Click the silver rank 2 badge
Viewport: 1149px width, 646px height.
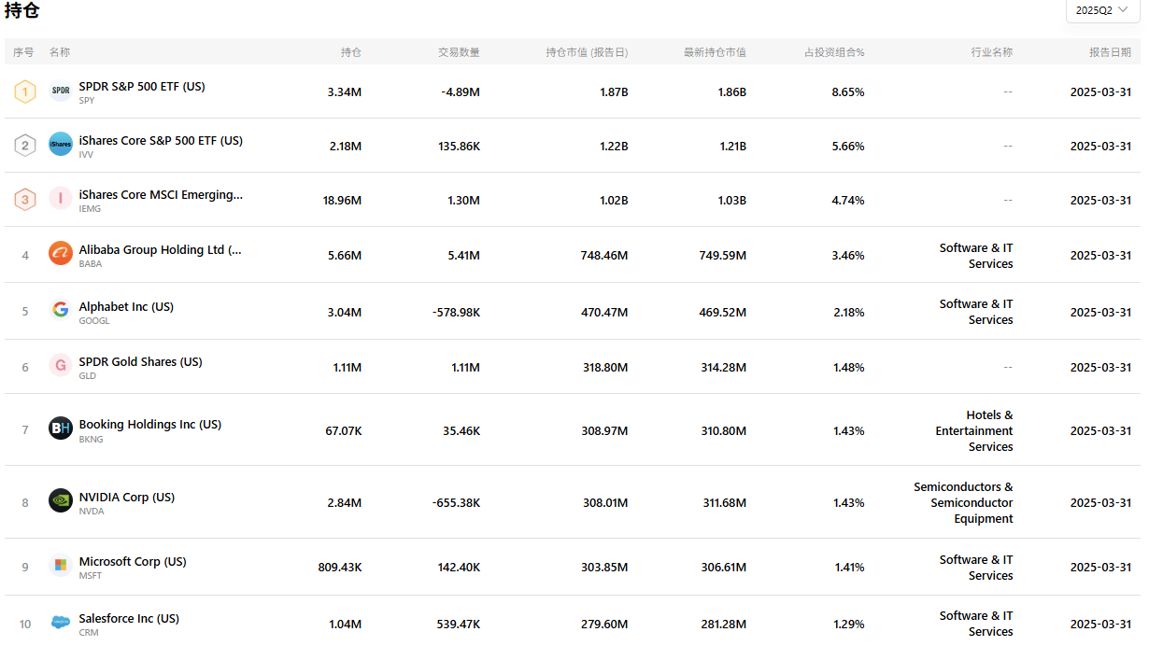click(25, 146)
